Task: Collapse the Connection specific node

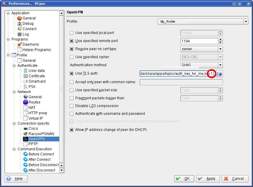Action: pos(14,123)
